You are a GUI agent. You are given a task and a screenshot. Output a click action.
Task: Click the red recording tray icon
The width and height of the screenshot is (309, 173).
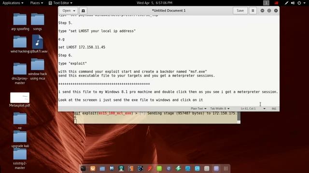[x=276, y=3]
